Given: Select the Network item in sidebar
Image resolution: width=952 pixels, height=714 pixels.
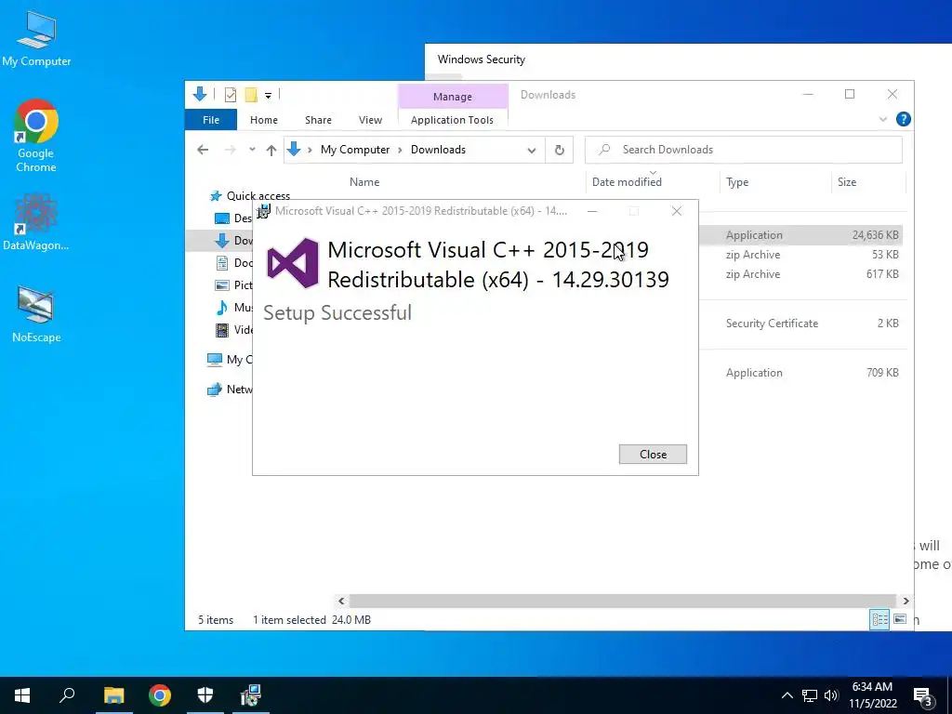Looking at the screenshot, I should 231,390.
